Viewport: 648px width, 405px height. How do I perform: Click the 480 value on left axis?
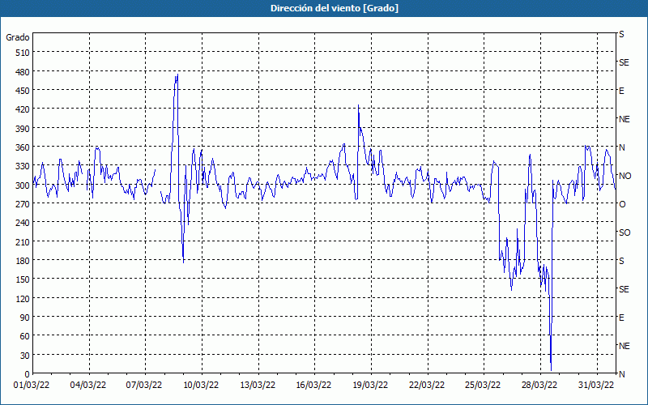coord(23,72)
